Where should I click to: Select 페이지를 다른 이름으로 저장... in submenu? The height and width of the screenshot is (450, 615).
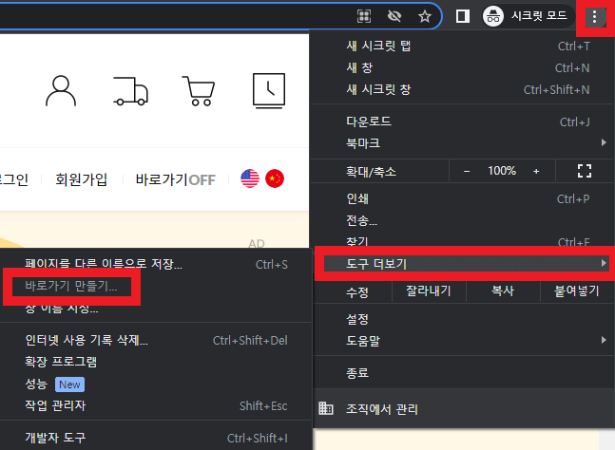click(156, 264)
